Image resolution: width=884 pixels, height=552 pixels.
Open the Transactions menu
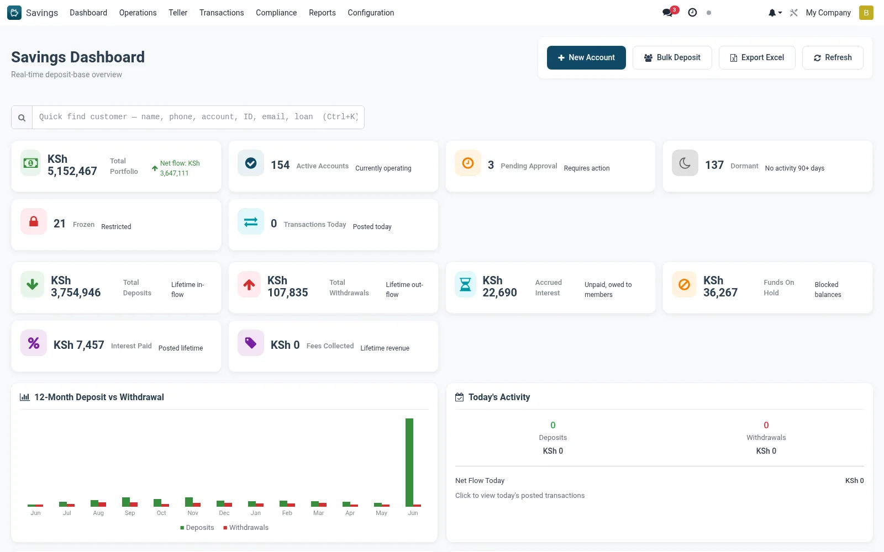(x=222, y=13)
